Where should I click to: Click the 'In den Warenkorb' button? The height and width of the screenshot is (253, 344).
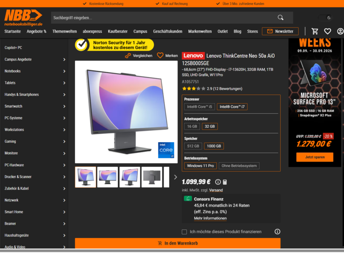[x=178, y=243]
